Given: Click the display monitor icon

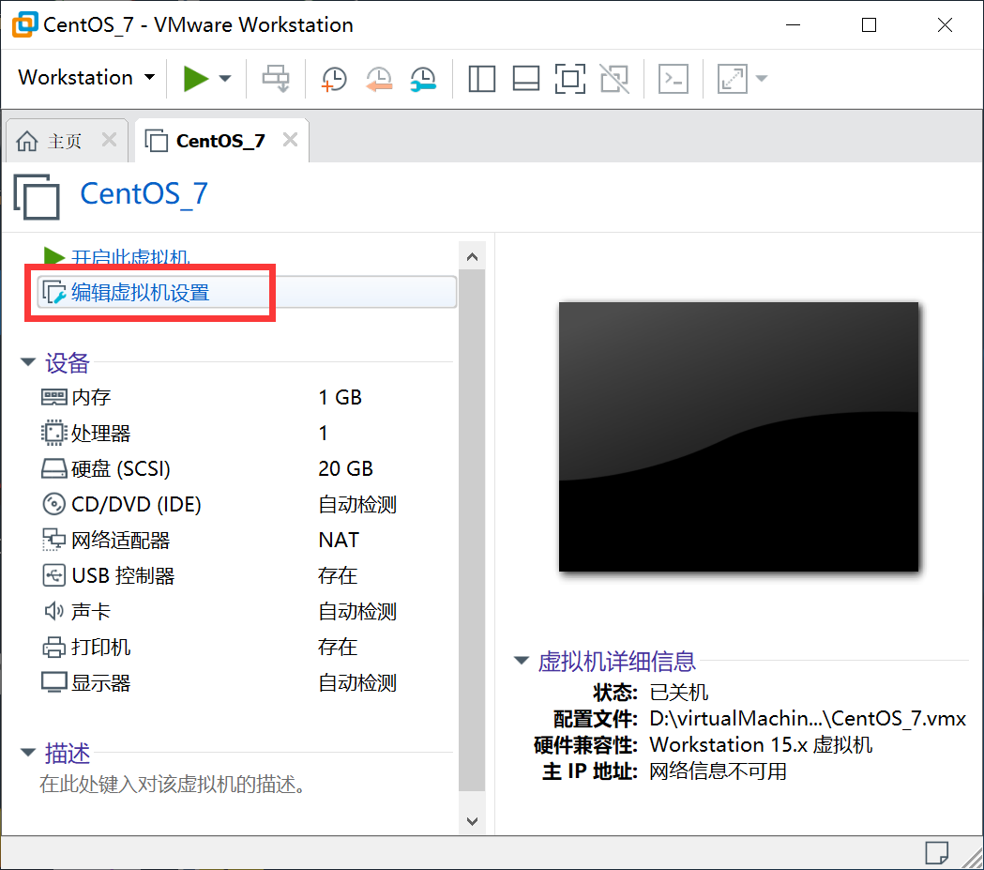Looking at the screenshot, I should coord(54,682).
